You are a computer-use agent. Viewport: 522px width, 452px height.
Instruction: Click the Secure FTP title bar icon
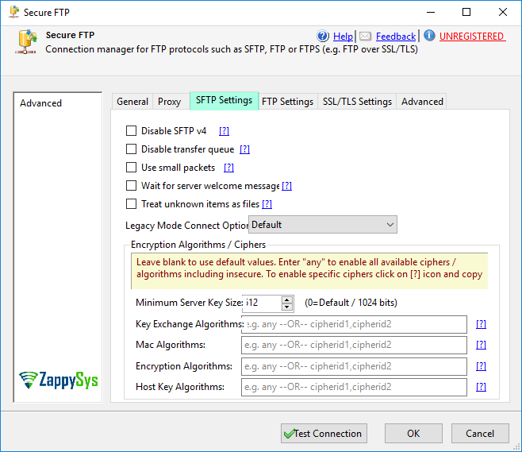(14, 12)
